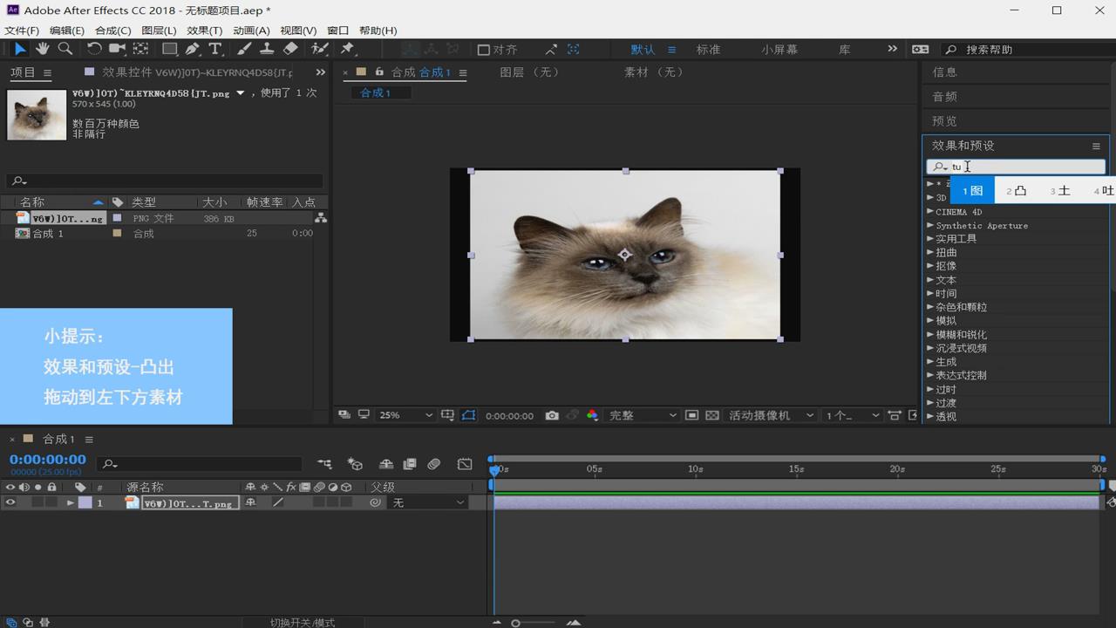Select the Roto Brush tool

[x=320, y=49]
